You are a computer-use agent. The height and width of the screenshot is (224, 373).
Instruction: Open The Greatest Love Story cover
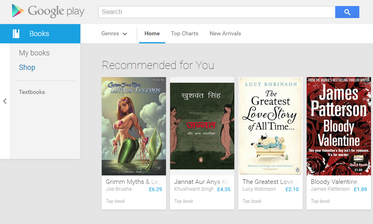tap(271, 126)
